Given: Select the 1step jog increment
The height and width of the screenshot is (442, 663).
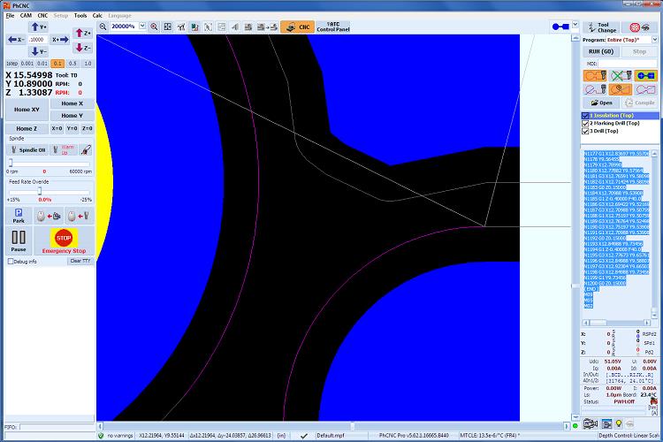Looking at the screenshot, I should 11,64.
